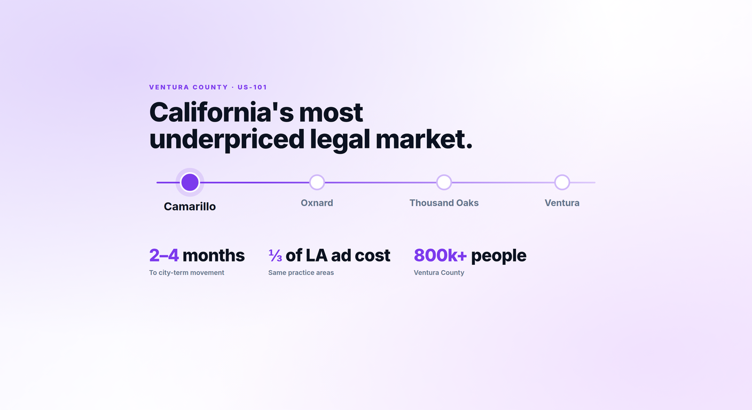Switch to the Oxnard text label

(317, 203)
